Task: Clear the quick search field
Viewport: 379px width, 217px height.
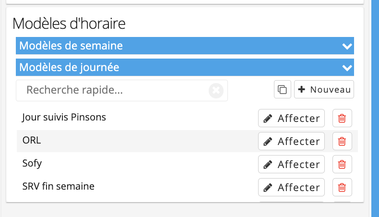Action: (x=216, y=91)
